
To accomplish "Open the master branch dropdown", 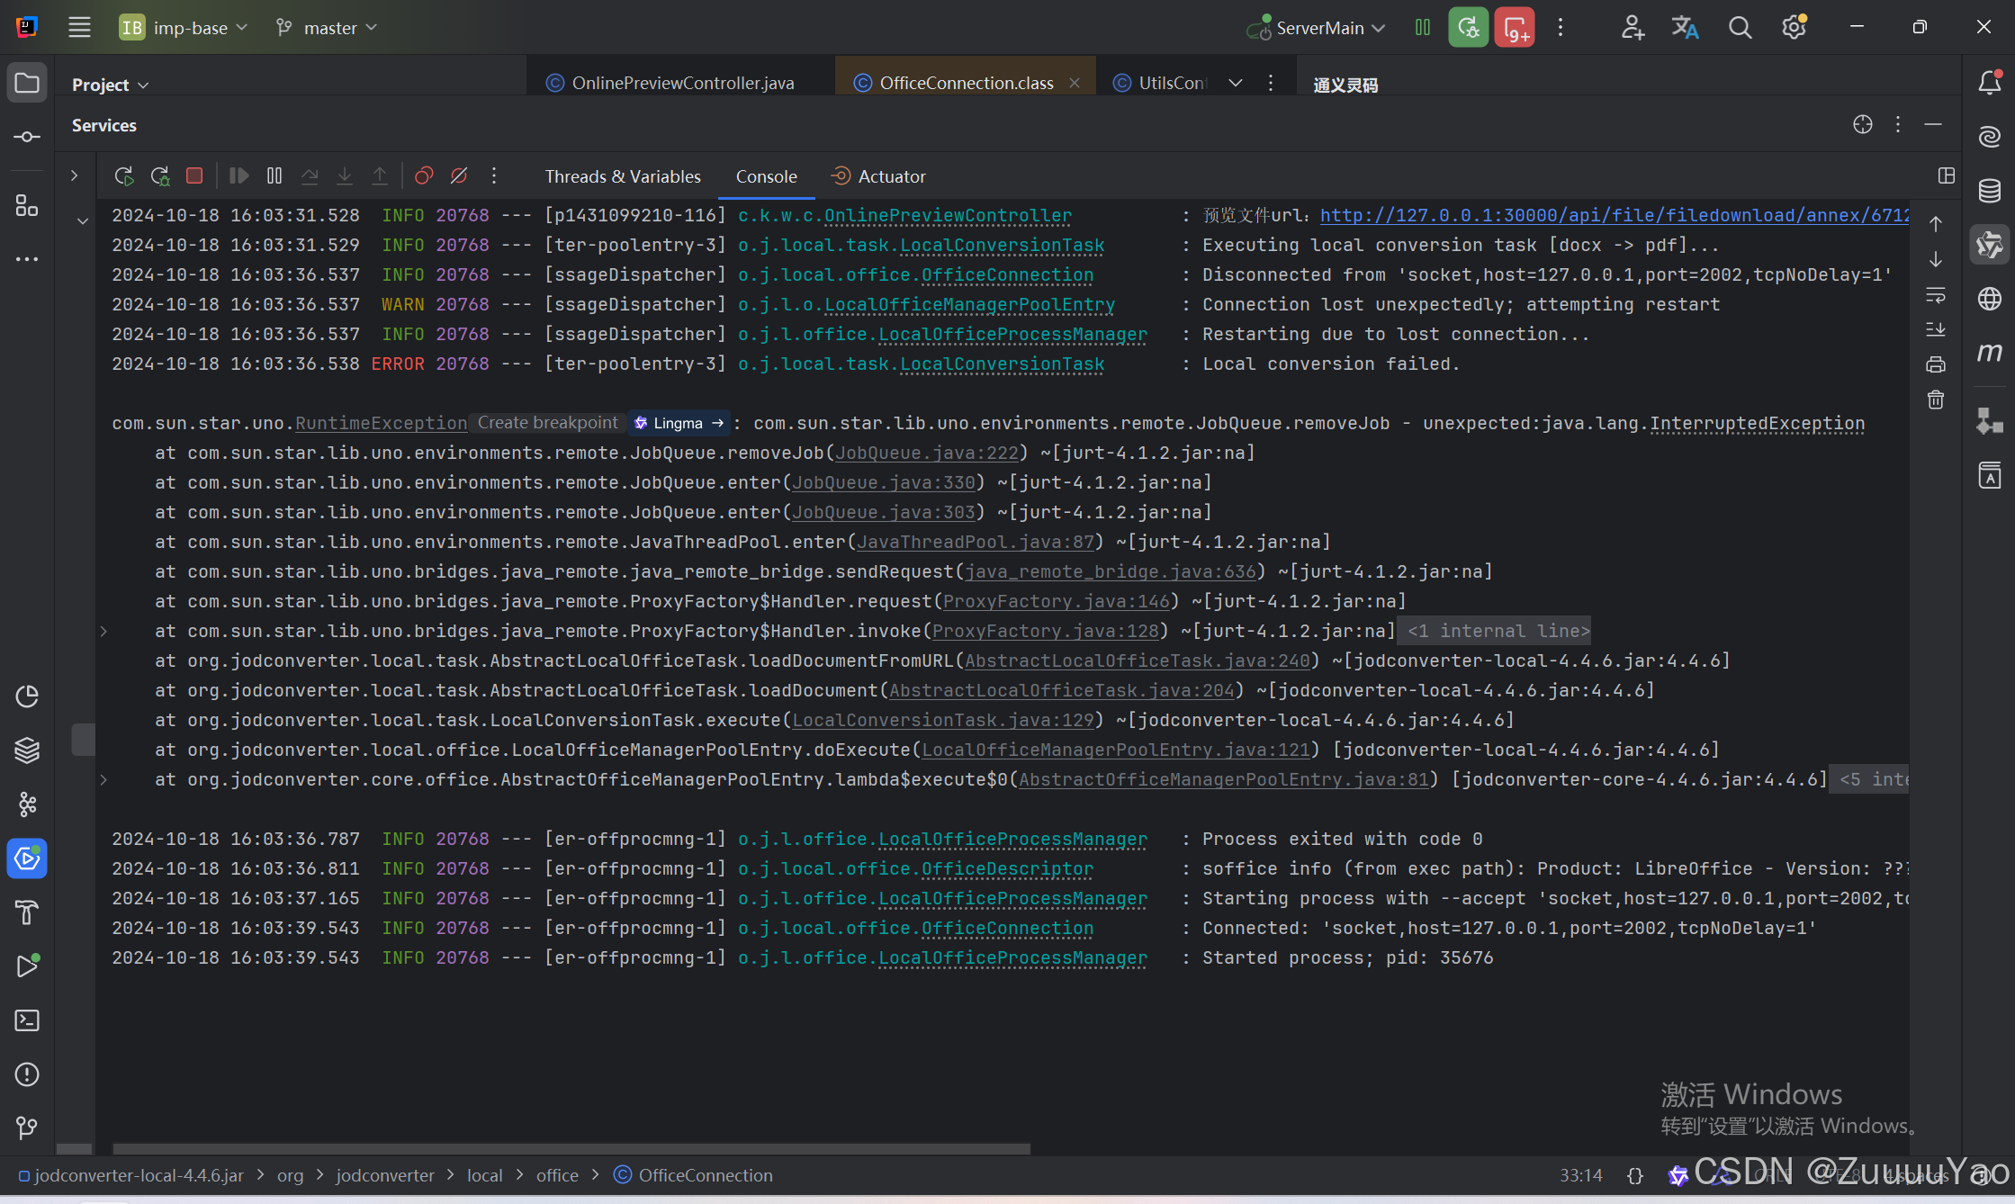I will coord(328,28).
